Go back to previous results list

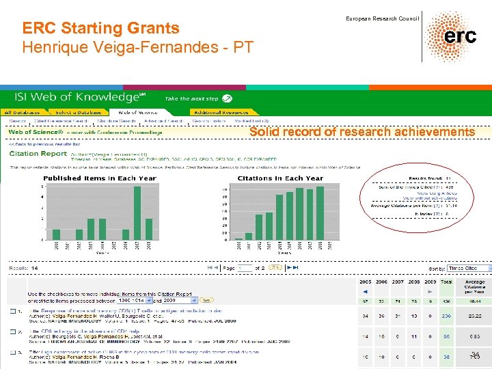tap(44, 144)
